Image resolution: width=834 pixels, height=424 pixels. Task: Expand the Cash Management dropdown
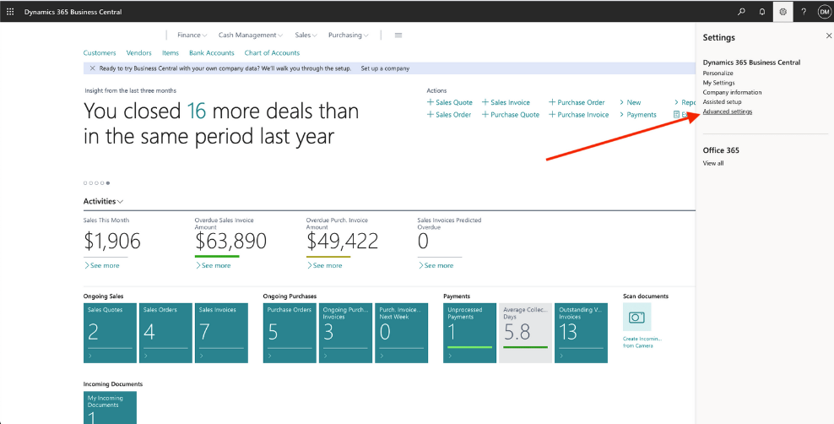point(251,35)
